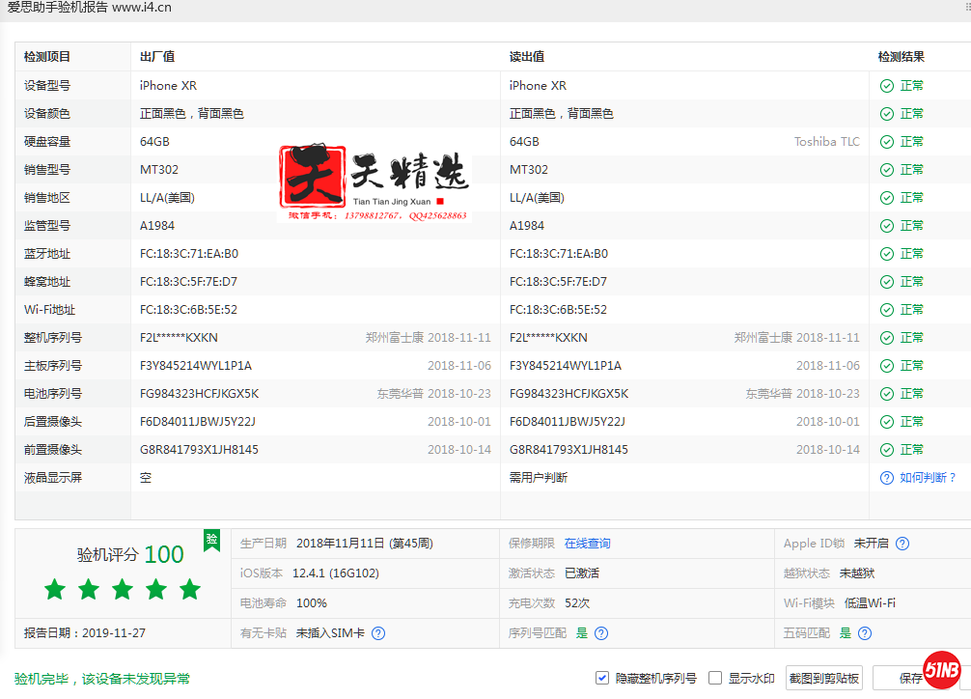Enable the 显示水印 checkbox
Screen dimensions: 971x699
[x=715, y=678]
